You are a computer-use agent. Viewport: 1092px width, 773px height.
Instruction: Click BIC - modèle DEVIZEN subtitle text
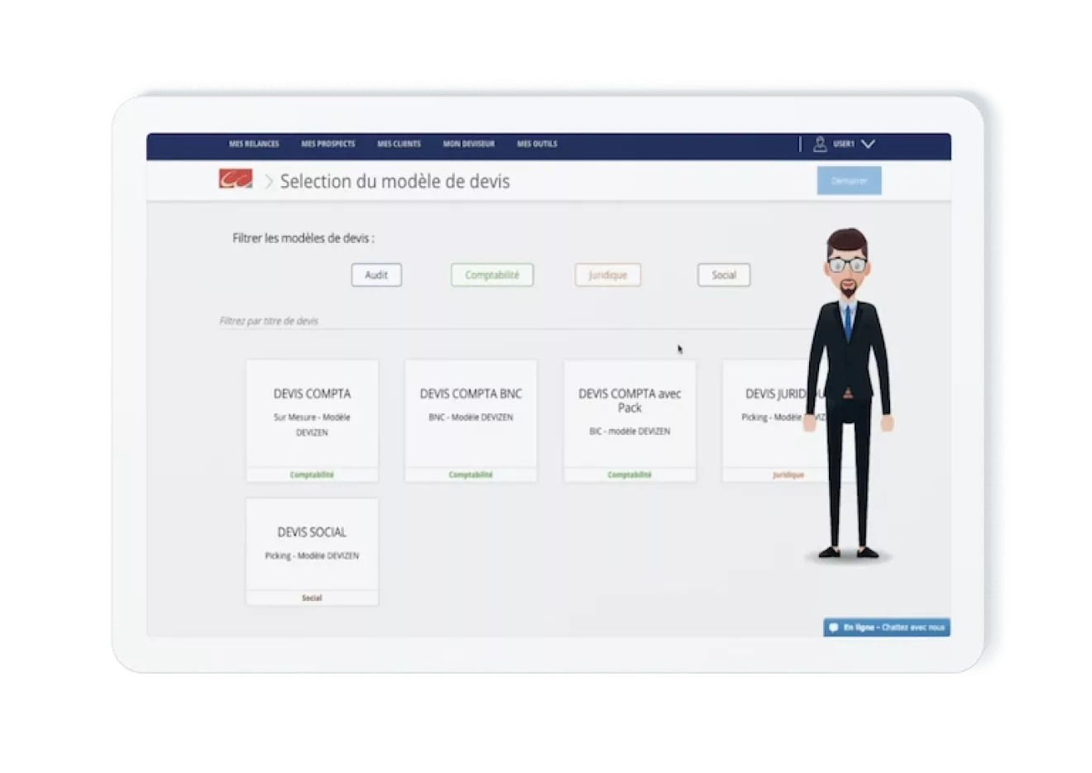point(630,432)
